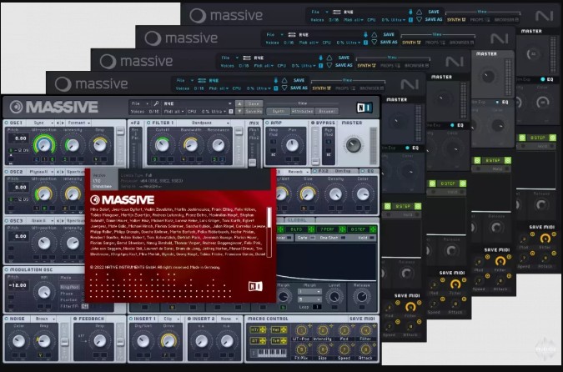Enable the Feedback section

[75, 319]
